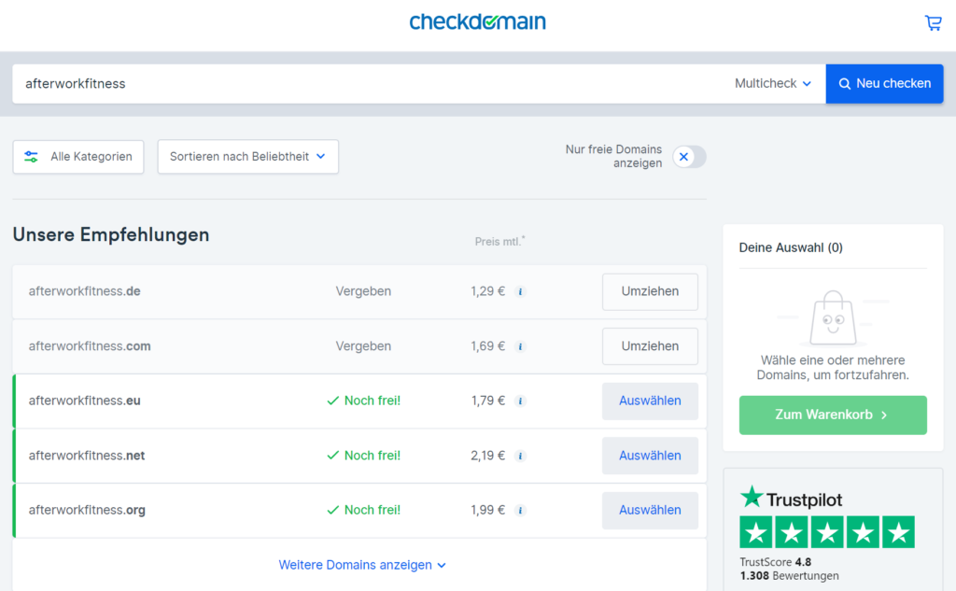Image resolution: width=956 pixels, height=591 pixels.
Task: Click the 1,99 € price
Action: [487, 510]
